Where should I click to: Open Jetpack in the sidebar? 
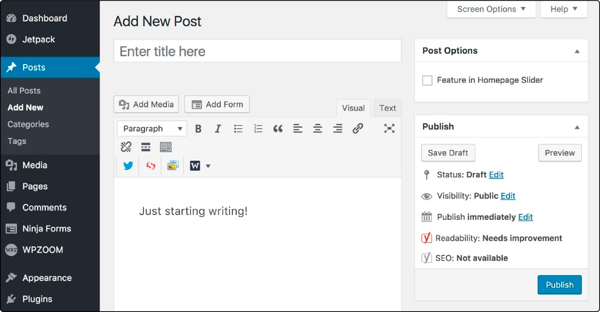(x=50, y=39)
